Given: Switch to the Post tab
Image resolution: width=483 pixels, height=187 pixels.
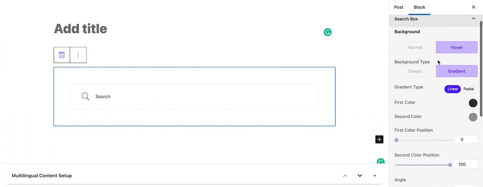Looking at the screenshot, I should click(398, 7).
